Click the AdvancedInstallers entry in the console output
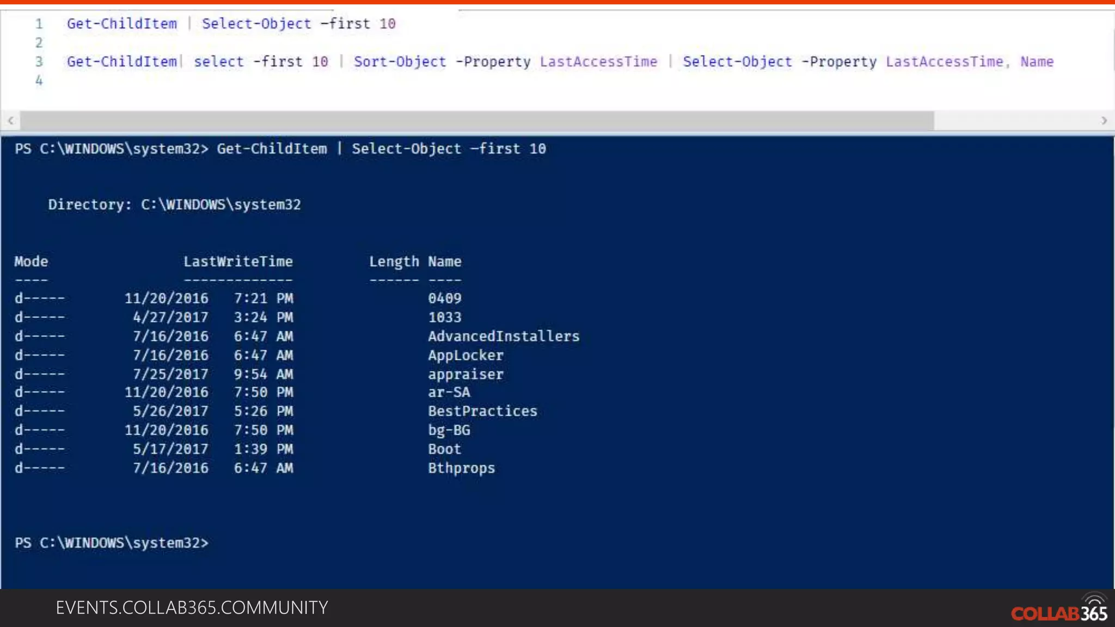The image size is (1115, 627). click(504, 336)
